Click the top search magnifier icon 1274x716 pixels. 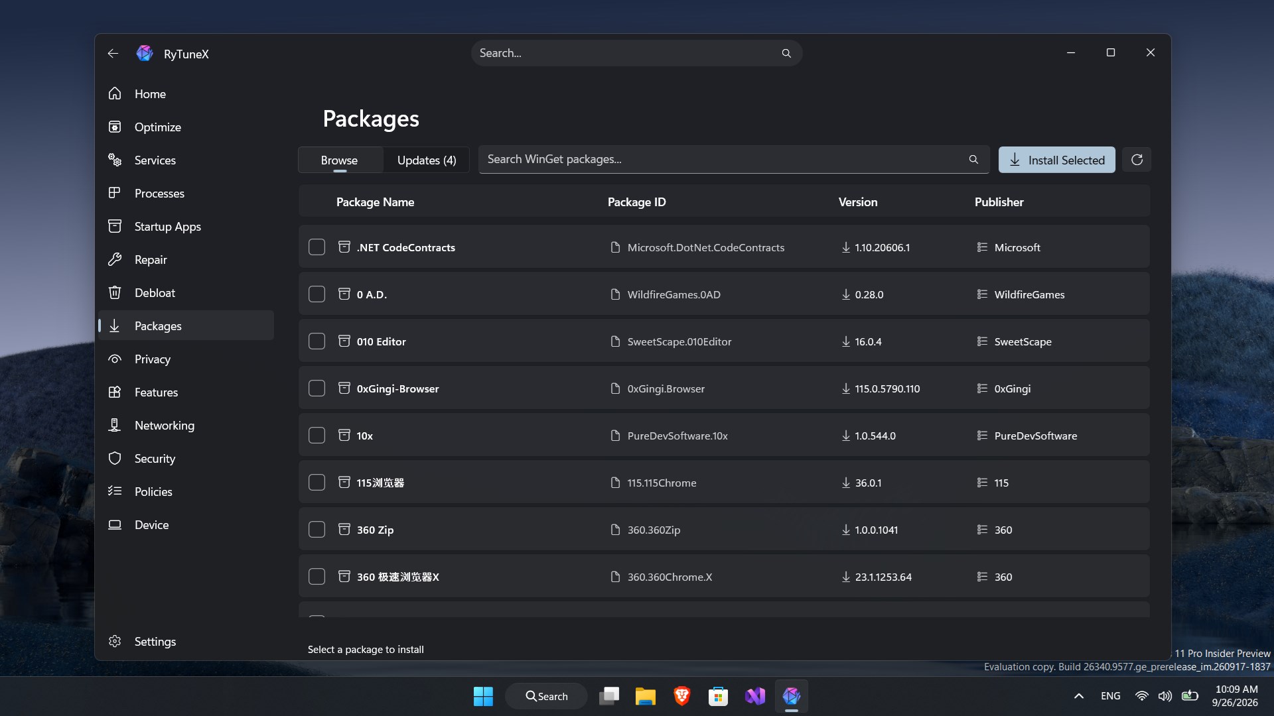click(x=786, y=53)
